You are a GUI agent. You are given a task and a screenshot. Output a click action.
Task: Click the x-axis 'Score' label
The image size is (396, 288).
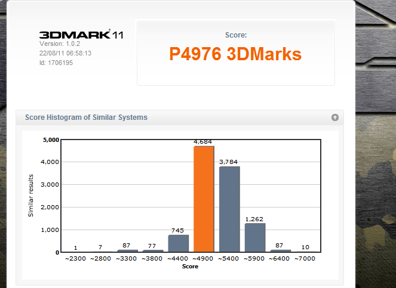[190, 267]
